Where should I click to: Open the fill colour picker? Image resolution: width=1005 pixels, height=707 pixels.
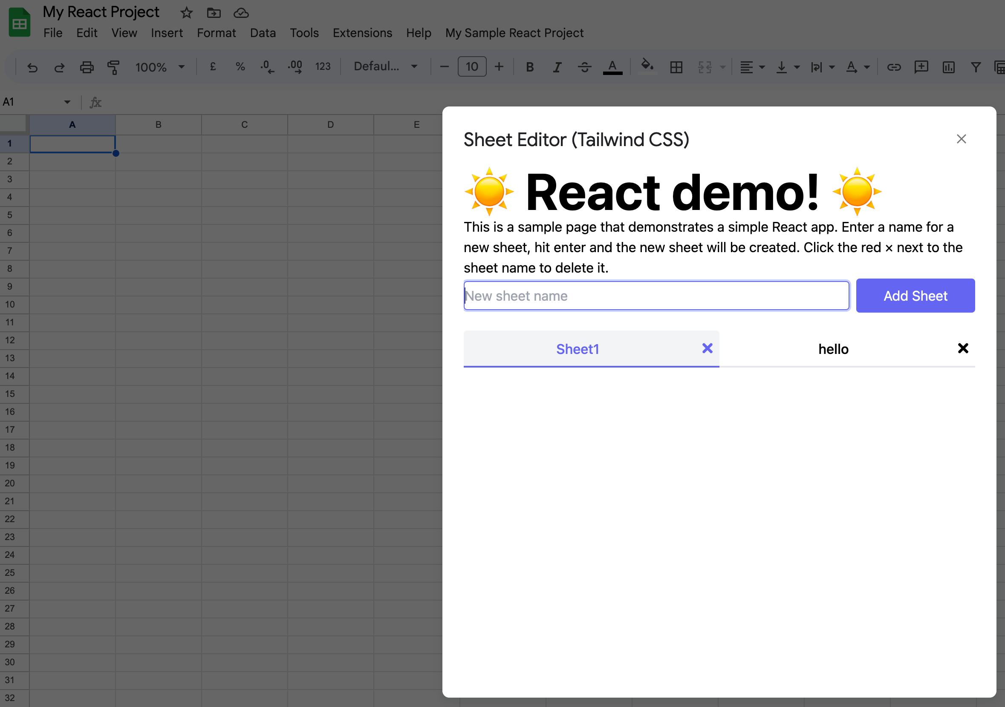647,66
